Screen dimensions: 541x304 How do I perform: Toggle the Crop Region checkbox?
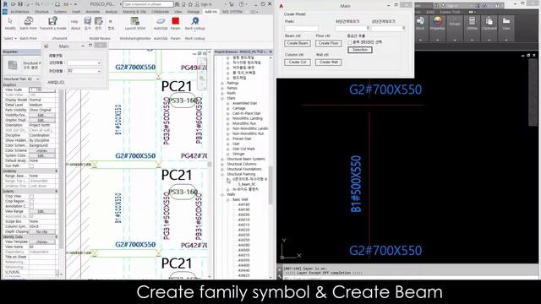(32, 201)
